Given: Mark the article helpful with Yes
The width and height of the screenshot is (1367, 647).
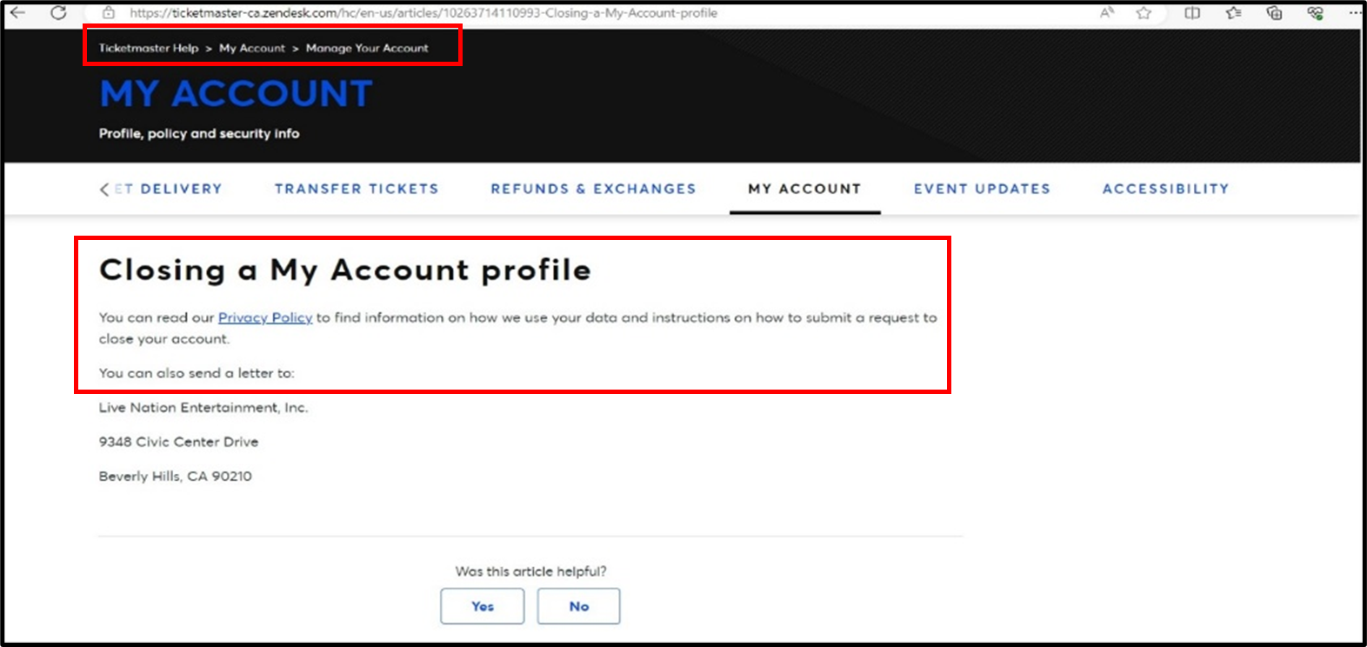Looking at the screenshot, I should click(x=483, y=606).
